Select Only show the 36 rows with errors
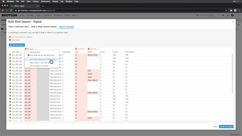 tap(42, 55)
